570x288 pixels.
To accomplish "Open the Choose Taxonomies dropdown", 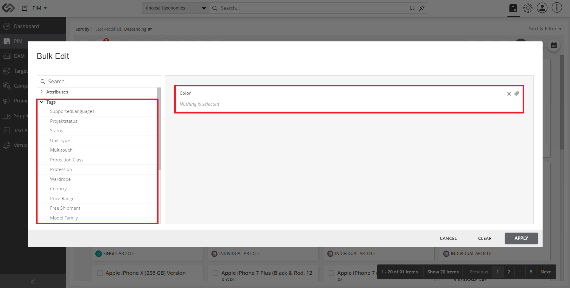I will [175, 8].
